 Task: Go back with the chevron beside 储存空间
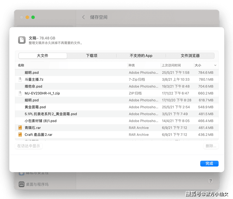click(83, 17)
